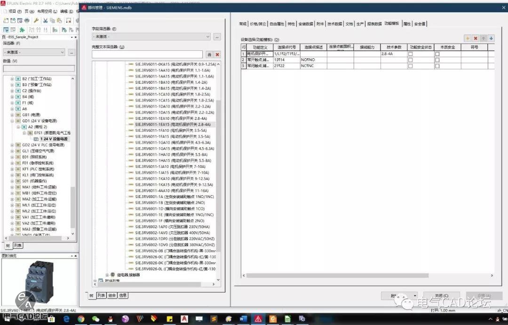
Task: Click the red AutoCAD icon in taskbar
Action: [x=184, y=319]
